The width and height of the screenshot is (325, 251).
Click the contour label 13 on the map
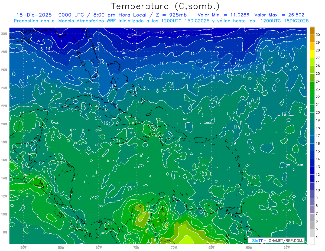point(185,36)
